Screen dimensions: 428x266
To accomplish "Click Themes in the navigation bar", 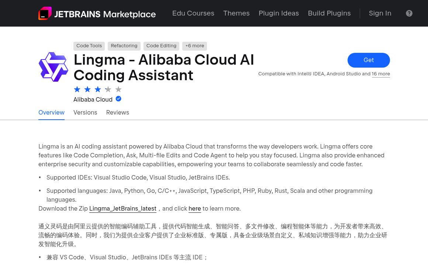I will pos(237,13).
